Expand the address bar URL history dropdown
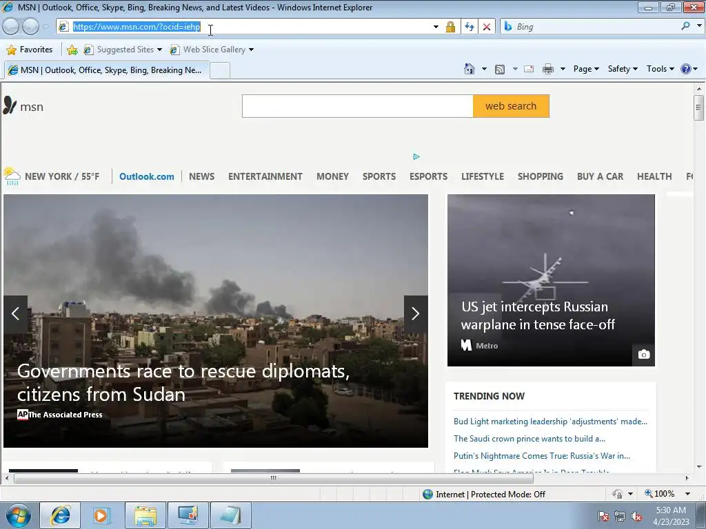 pyautogui.click(x=436, y=27)
